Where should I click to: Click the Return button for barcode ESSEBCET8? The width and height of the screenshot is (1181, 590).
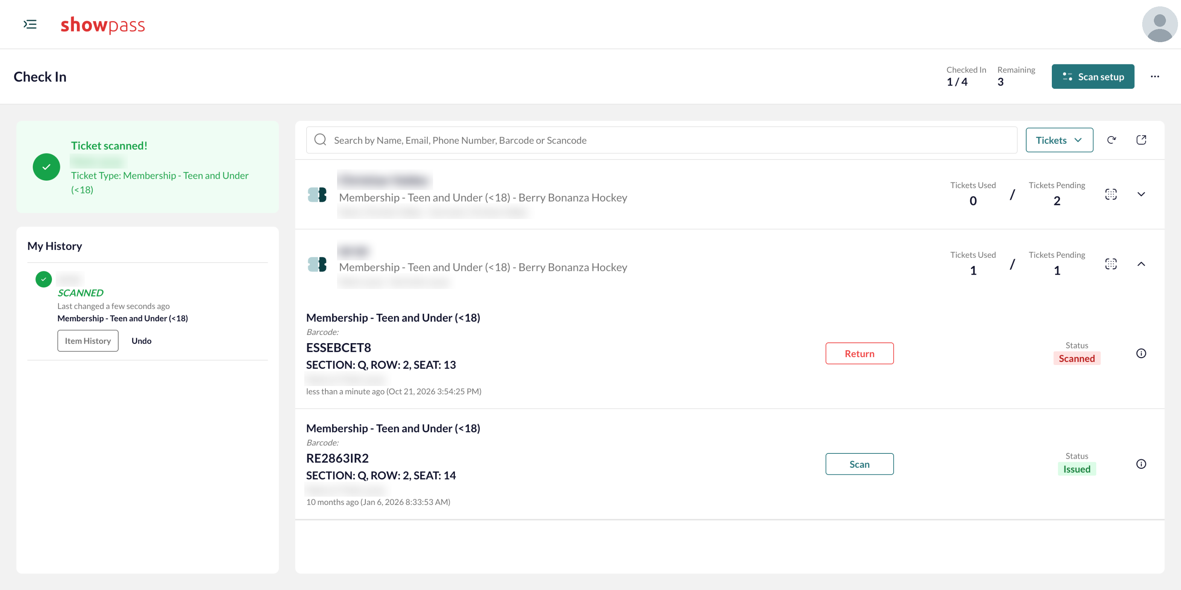click(x=859, y=354)
